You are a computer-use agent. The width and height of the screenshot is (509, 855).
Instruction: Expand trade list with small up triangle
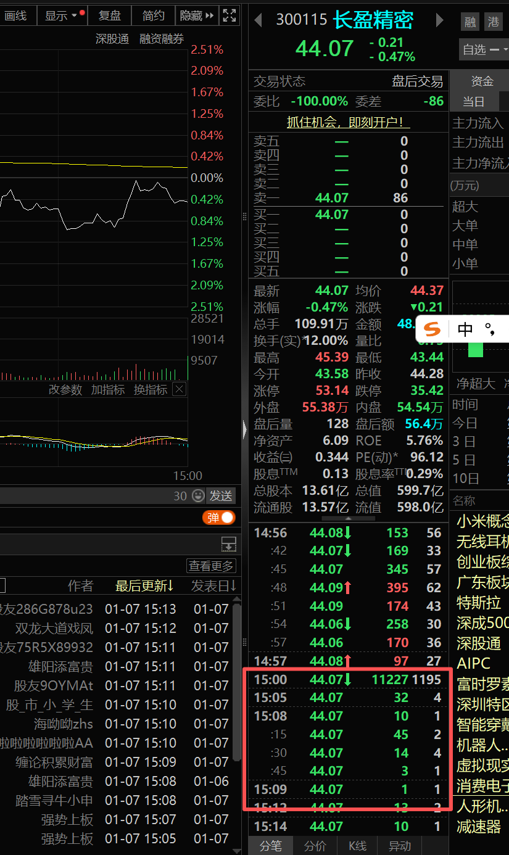(x=348, y=518)
